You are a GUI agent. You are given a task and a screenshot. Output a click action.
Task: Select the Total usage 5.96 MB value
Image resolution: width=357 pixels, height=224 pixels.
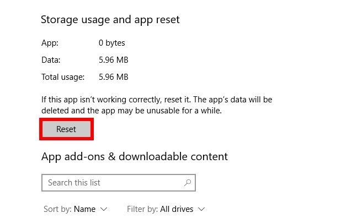click(x=113, y=77)
